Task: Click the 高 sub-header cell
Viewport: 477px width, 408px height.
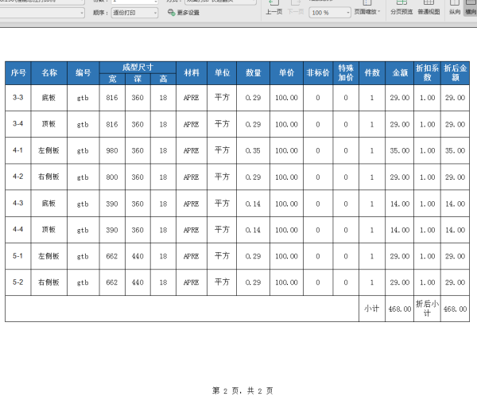Action: click(163, 79)
